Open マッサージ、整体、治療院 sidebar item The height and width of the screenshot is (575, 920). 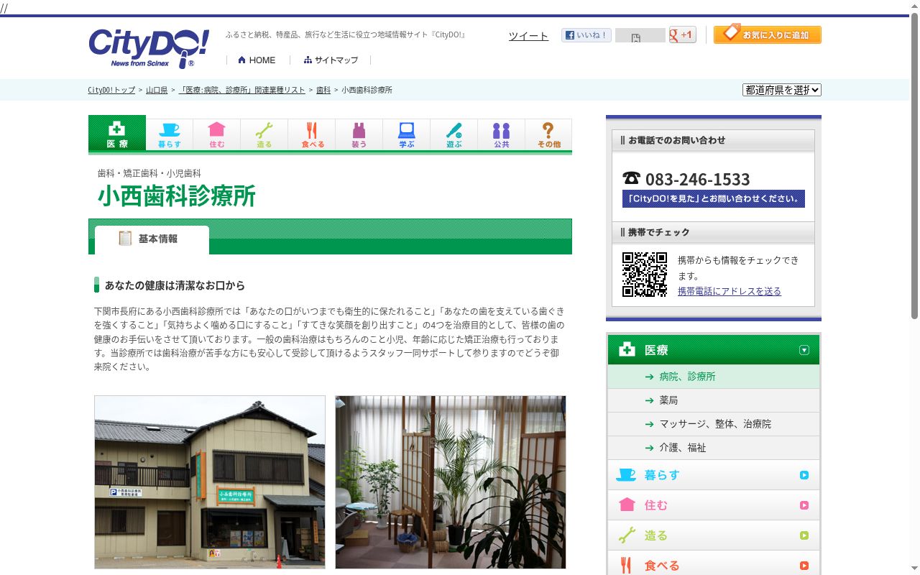[x=714, y=424]
